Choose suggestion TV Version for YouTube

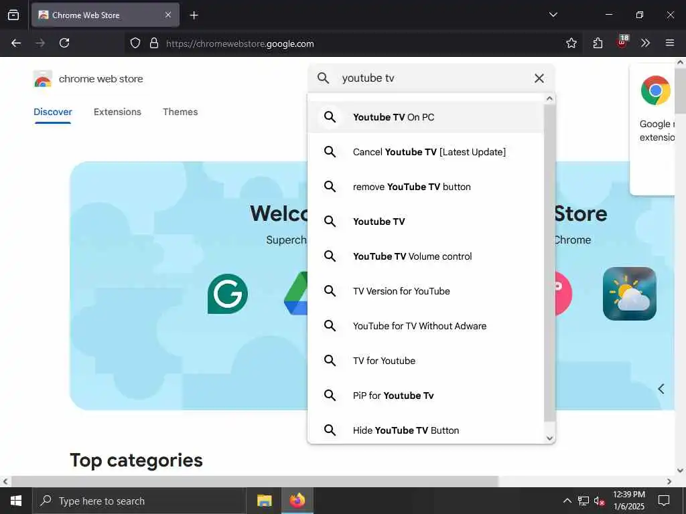click(x=425, y=291)
